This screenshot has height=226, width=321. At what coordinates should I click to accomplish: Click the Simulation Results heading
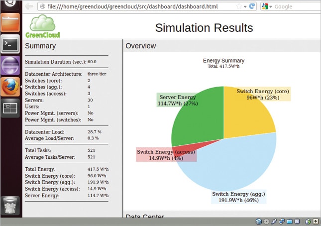coord(204,28)
